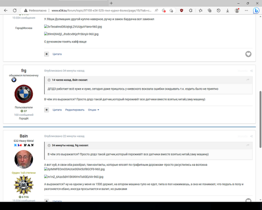Click Bain's profile avatar picture
262x210 pixels.
coord(24,159)
